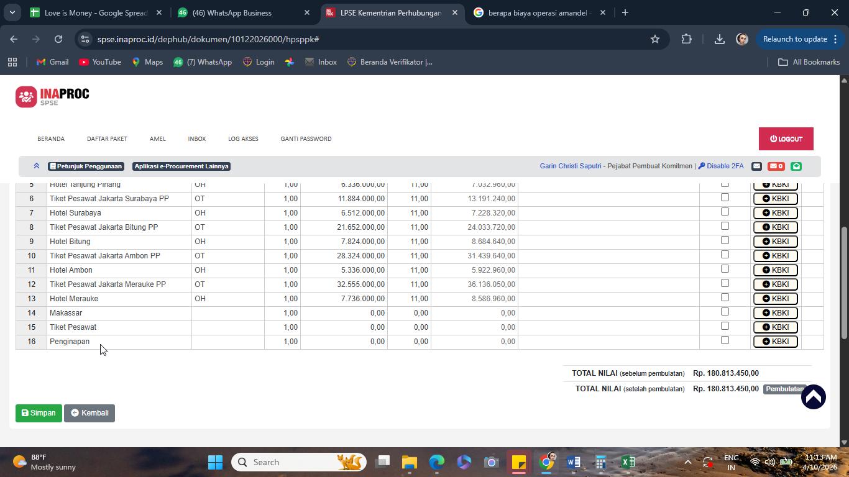Open Microsoft Word from the taskbar
Viewport: 849px width, 477px height.
click(x=574, y=462)
